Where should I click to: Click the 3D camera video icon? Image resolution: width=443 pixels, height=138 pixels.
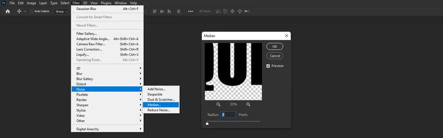[x=247, y=11]
